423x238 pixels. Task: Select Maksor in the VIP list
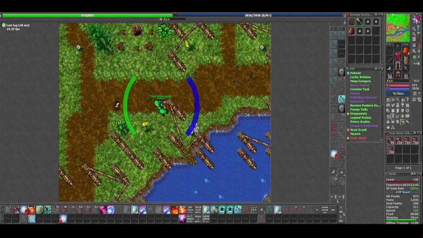click(x=355, y=73)
